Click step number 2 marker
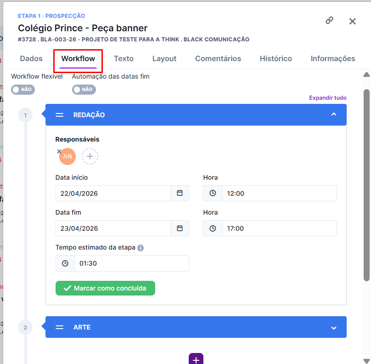 click(25, 328)
